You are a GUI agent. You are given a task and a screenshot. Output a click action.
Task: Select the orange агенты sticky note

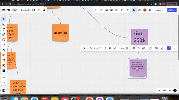[60, 32]
